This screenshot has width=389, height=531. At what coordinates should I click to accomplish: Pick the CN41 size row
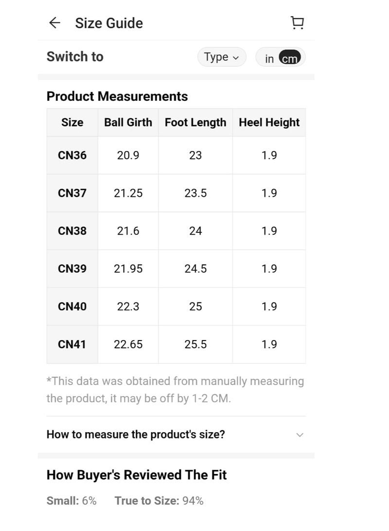pyautogui.click(x=72, y=344)
